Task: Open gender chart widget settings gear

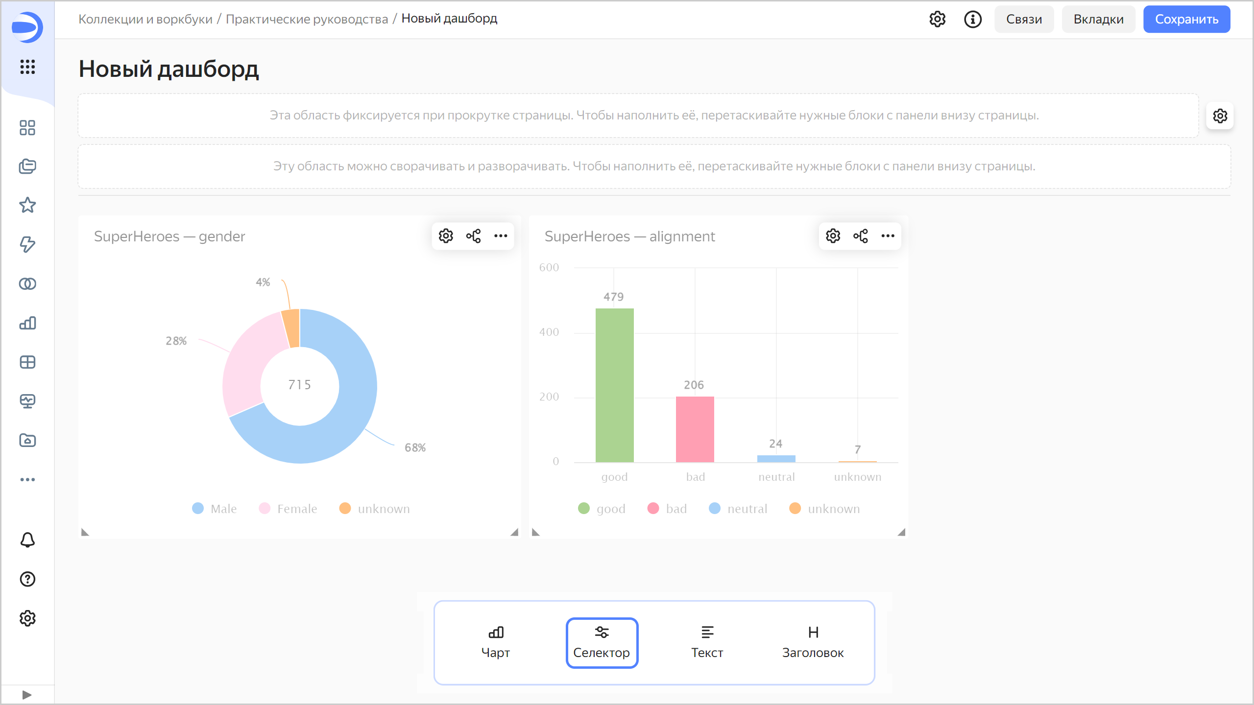Action: [446, 236]
